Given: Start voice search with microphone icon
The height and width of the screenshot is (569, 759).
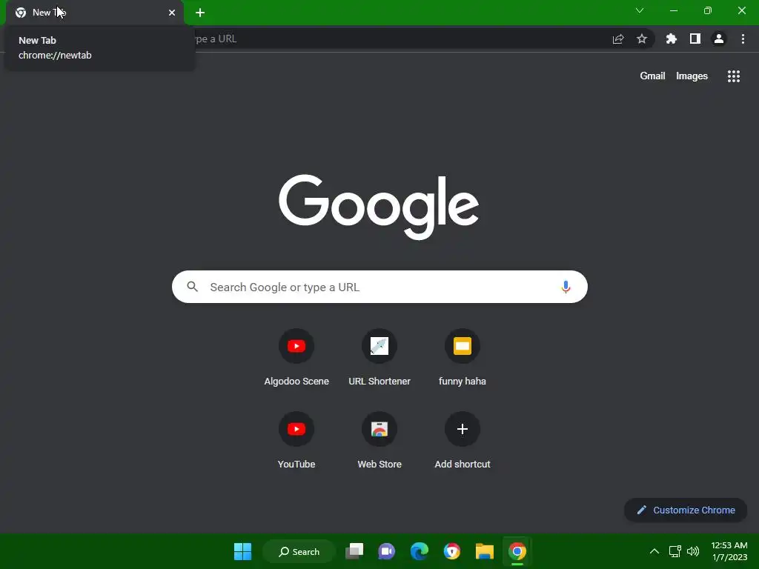Looking at the screenshot, I should [x=566, y=287].
